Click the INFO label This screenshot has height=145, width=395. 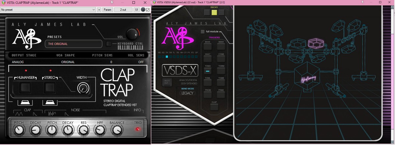pos(138,110)
